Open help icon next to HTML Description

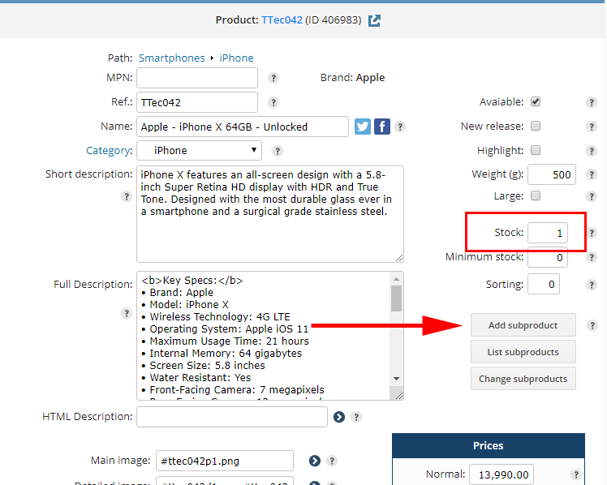point(356,417)
